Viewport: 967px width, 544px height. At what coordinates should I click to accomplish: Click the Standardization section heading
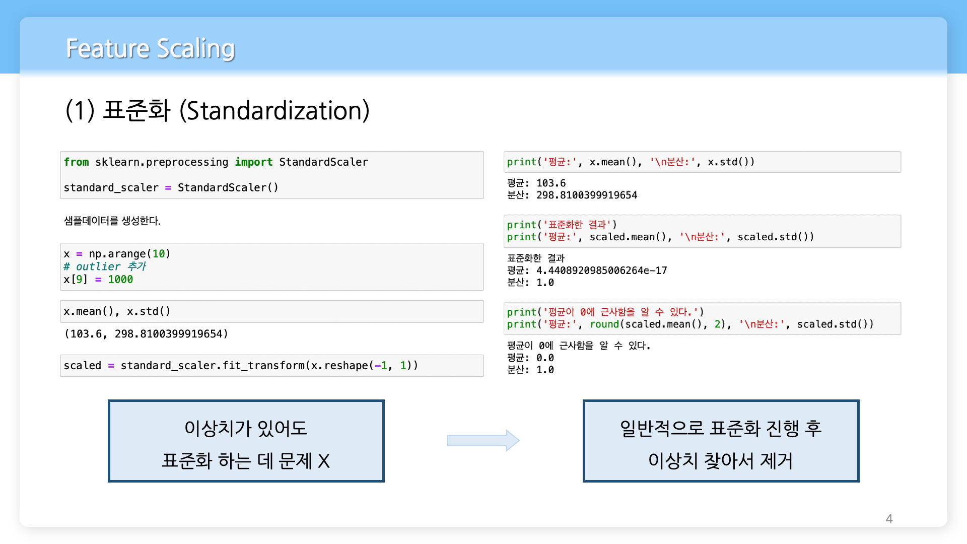(x=217, y=111)
